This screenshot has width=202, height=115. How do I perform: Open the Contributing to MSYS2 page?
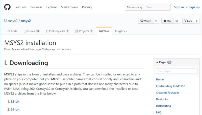coord(170,86)
